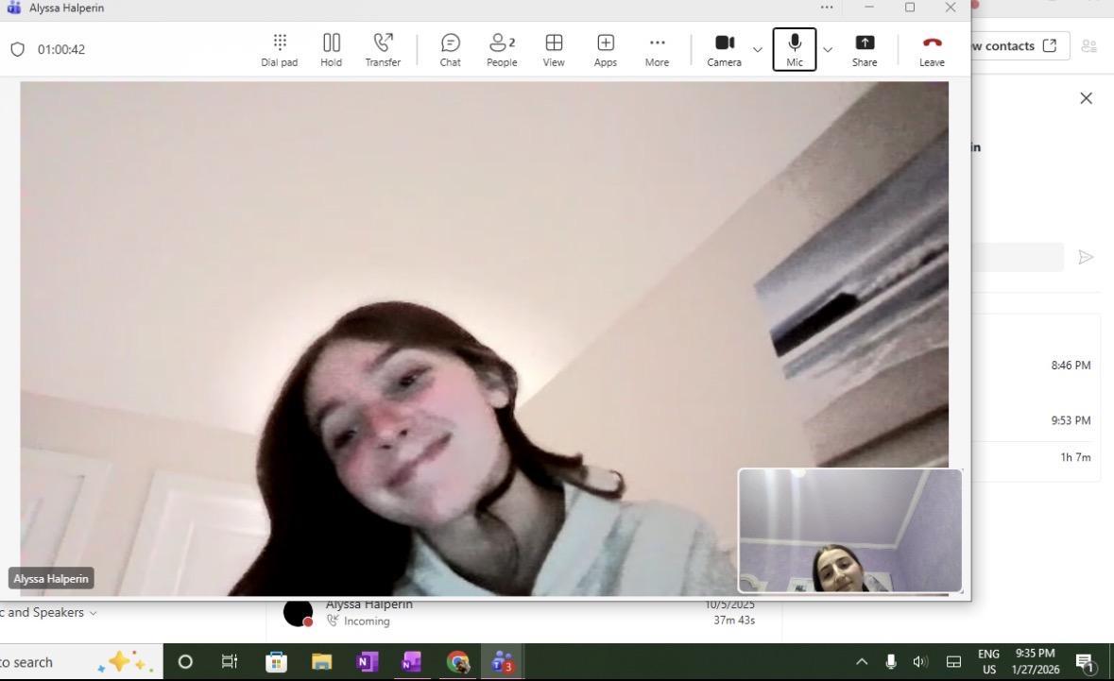Image resolution: width=1114 pixels, height=681 pixels.
Task: Open the title bar ellipsis menu
Action: click(x=827, y=8)
